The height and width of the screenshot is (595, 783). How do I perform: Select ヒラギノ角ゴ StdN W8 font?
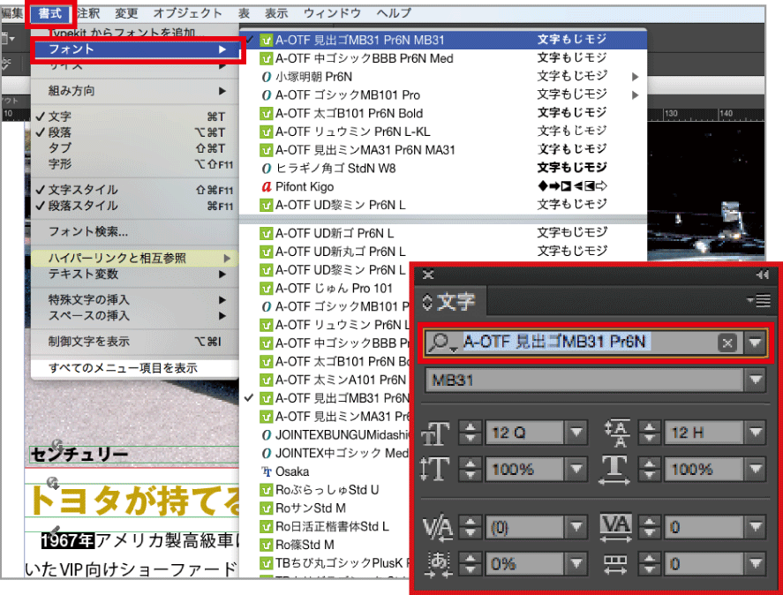443,169
